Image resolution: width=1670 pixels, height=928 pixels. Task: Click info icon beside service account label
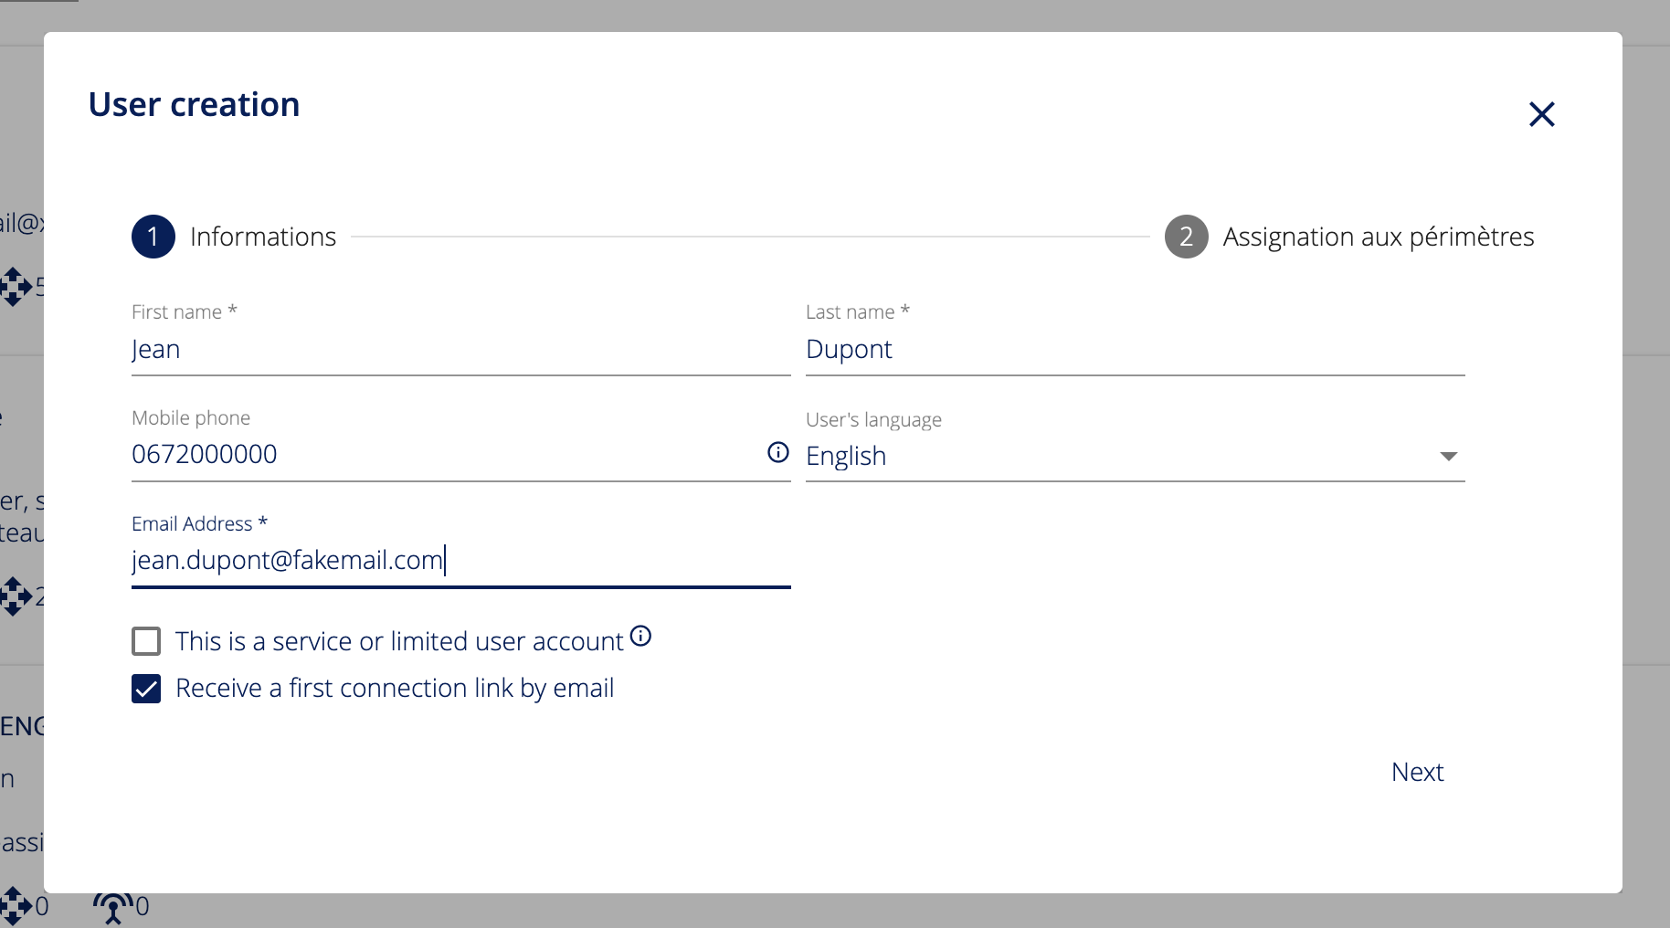point(641,636)
